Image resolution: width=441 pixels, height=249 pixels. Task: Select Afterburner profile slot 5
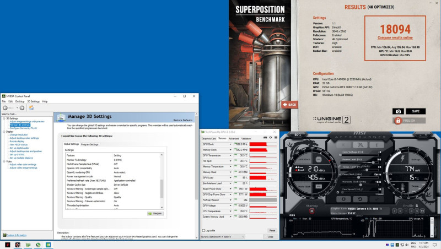click(417, 211)
